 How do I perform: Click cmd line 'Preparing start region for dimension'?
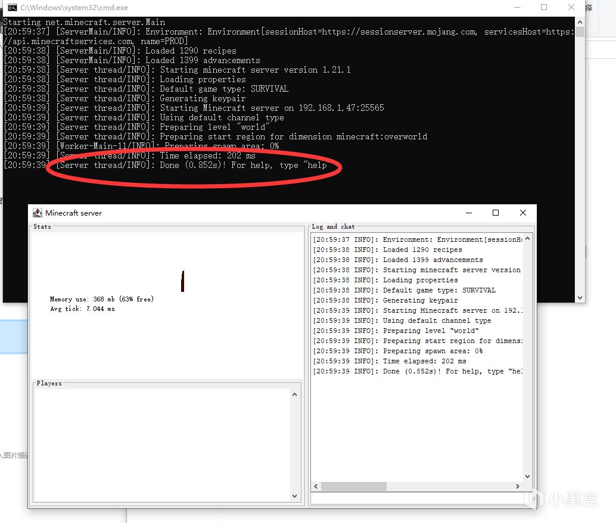(x=215, y=137)
